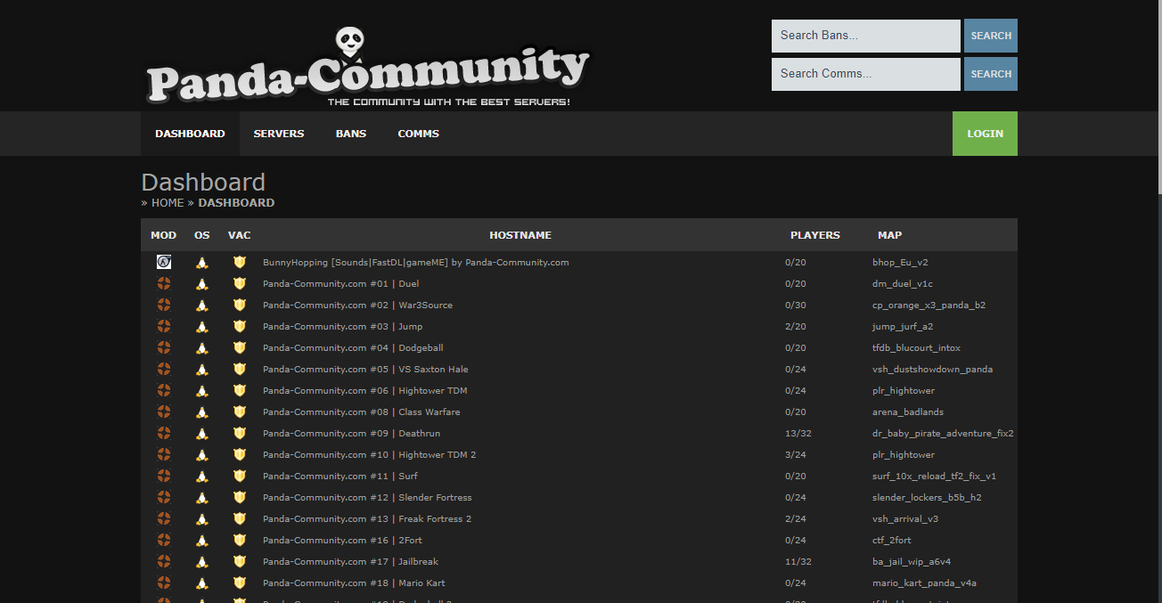Viewport: 1162px width, 603px height.
Task: Click the VAC shield on the 2Fort row
Action: pos(239,540)
